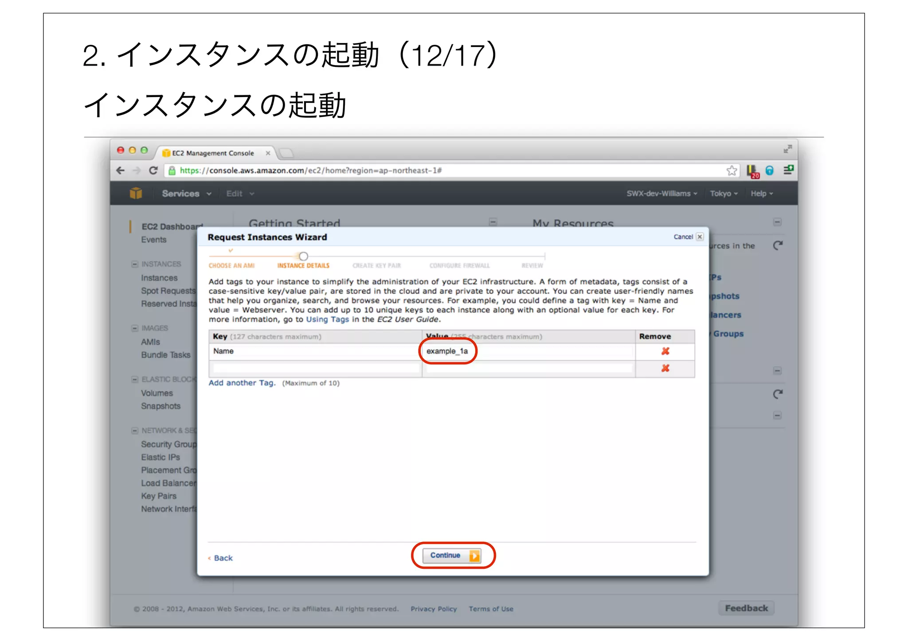Collapse the INSTANCES sidebar section

click(135, 264)
